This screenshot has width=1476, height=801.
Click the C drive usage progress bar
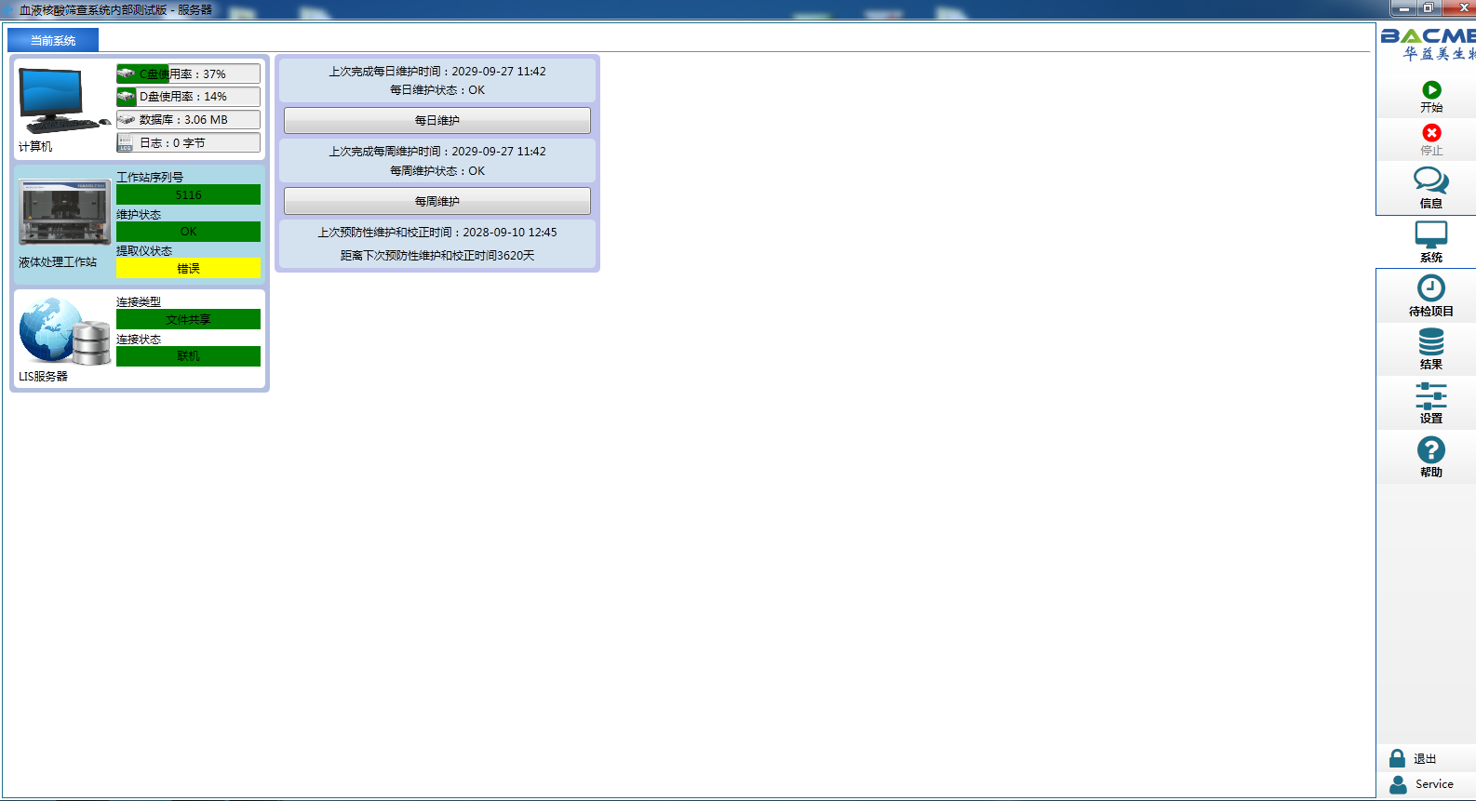pyautogui.click(x=188, y=73)
